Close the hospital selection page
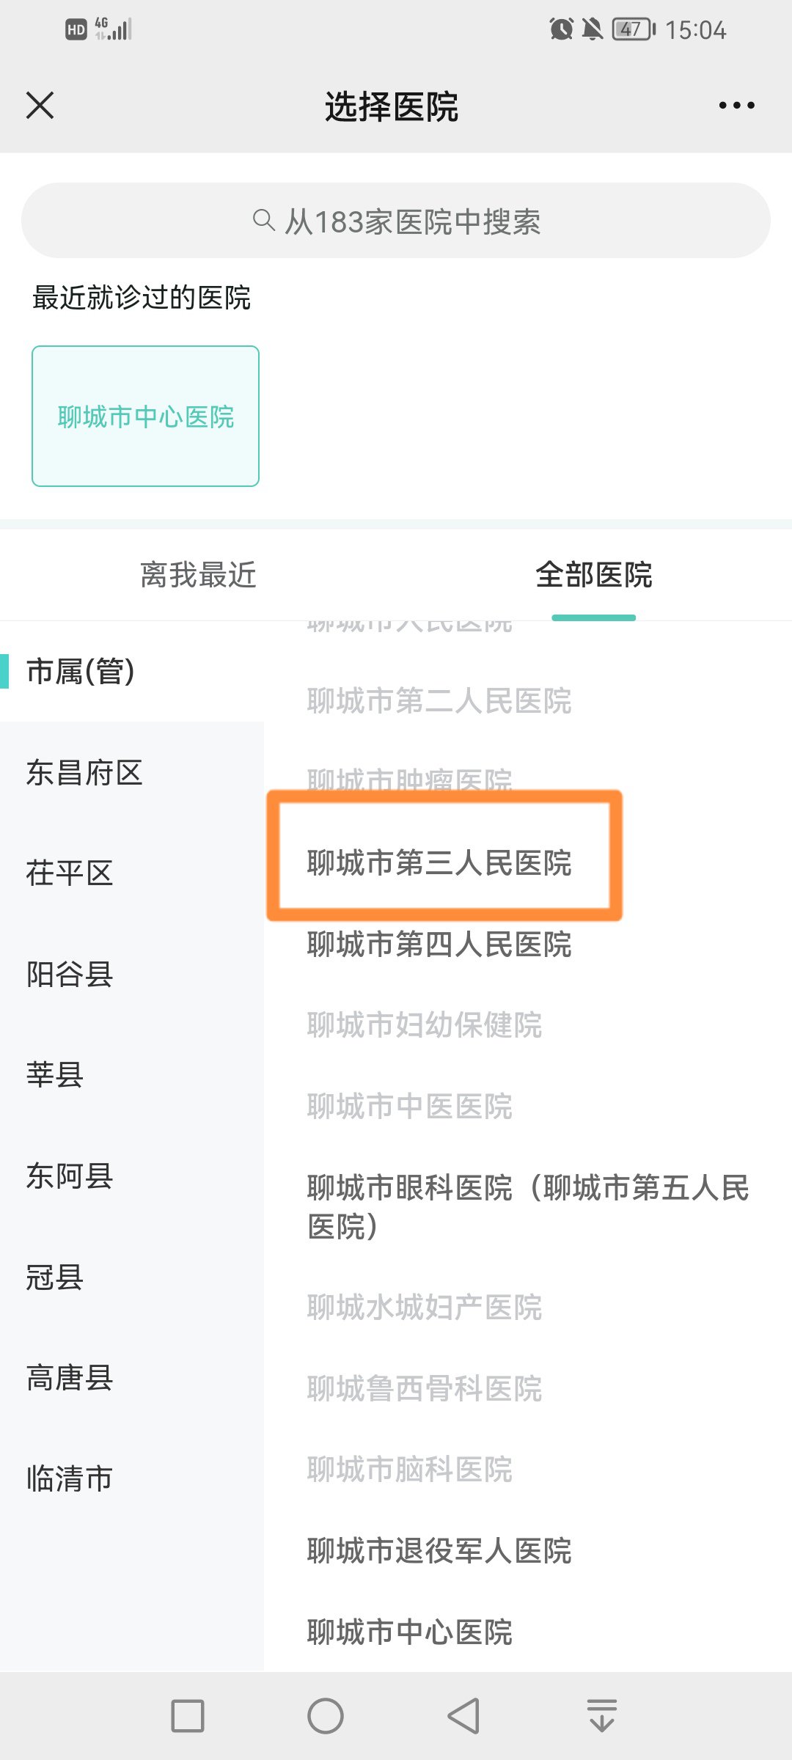Image resolution: width=792 pixels, height=1760 pixels. pyautogui.click(x=40, y=106)
